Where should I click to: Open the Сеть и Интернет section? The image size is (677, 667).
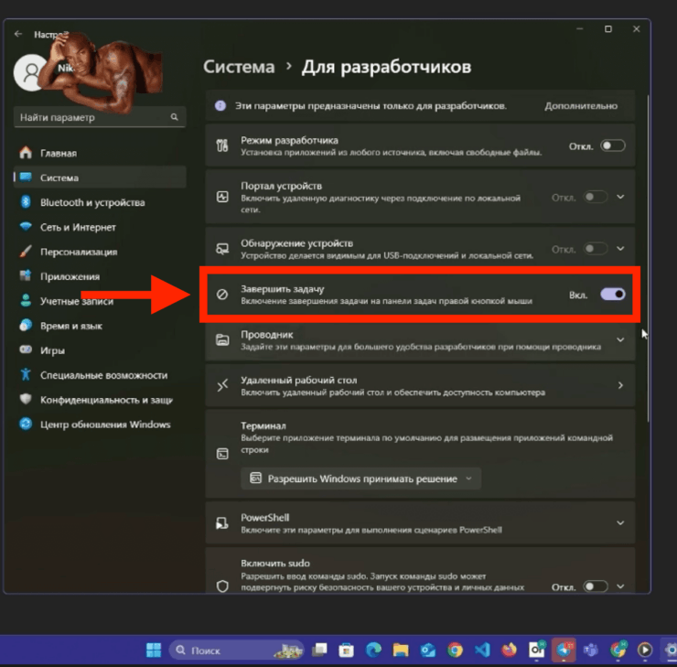coord(78,227)
